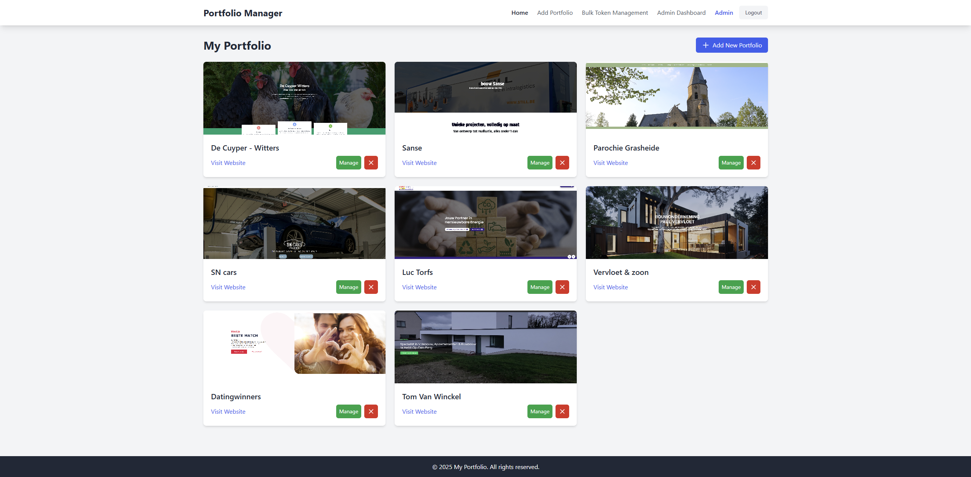Viewport: 971px width, 477px height.
Task: Visit Website for SN cars
Action: 228,287
